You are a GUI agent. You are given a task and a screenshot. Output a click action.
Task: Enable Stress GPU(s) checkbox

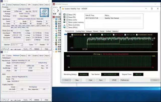tap(67, 27)
